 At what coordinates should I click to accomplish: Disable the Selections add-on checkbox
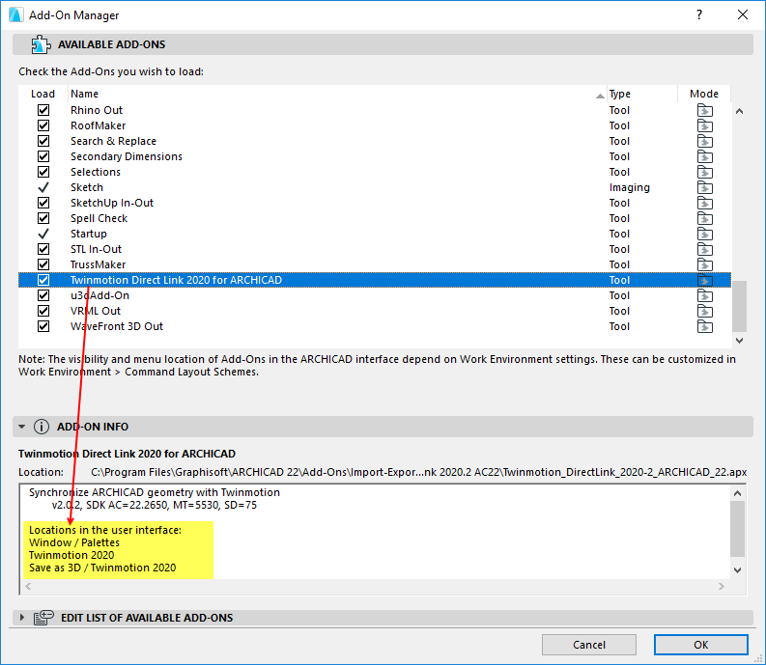pyautogui.click(x=43, y=172)
